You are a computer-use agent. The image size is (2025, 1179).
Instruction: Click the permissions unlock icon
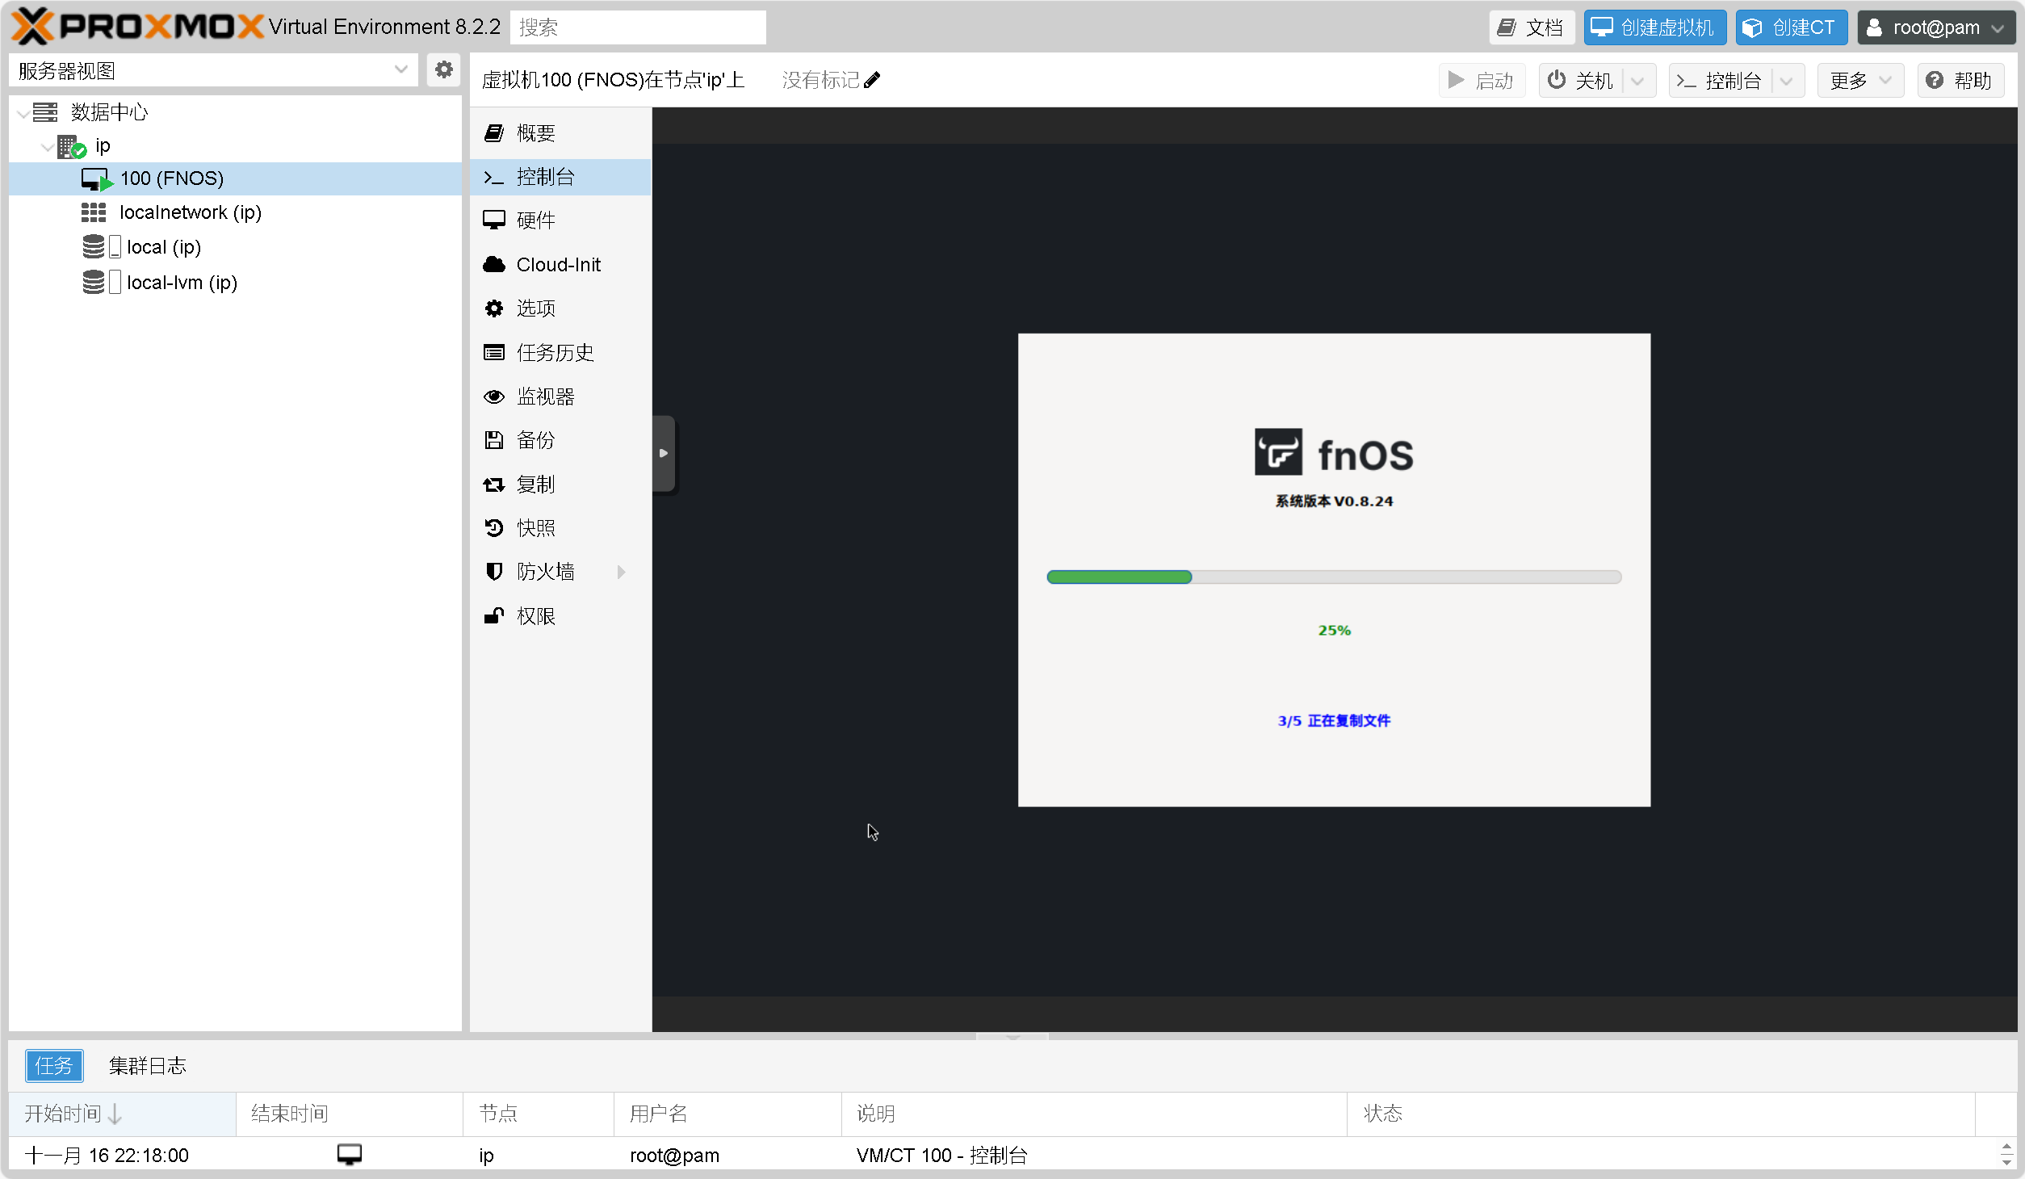click(x=494, y=616)
